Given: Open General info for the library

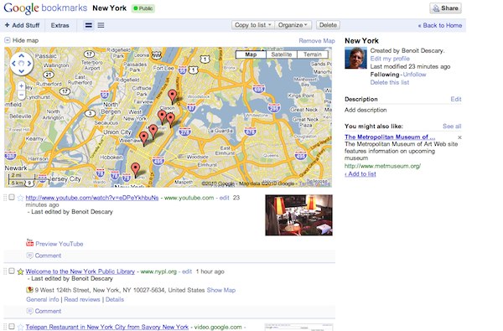Looking at the screenshot, I should 43,299.
